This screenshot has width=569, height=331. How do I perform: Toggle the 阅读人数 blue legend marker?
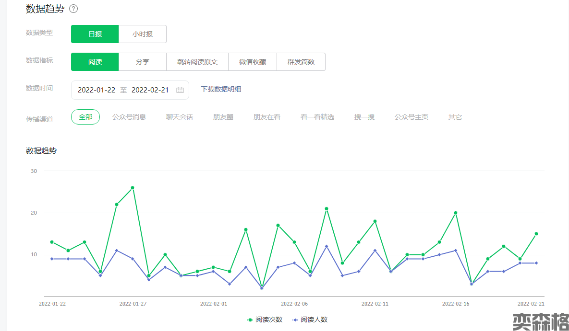(x=295, y=320)
